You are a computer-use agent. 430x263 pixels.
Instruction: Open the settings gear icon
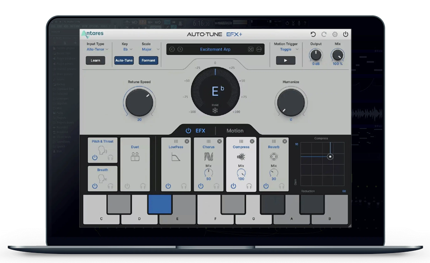335,34
